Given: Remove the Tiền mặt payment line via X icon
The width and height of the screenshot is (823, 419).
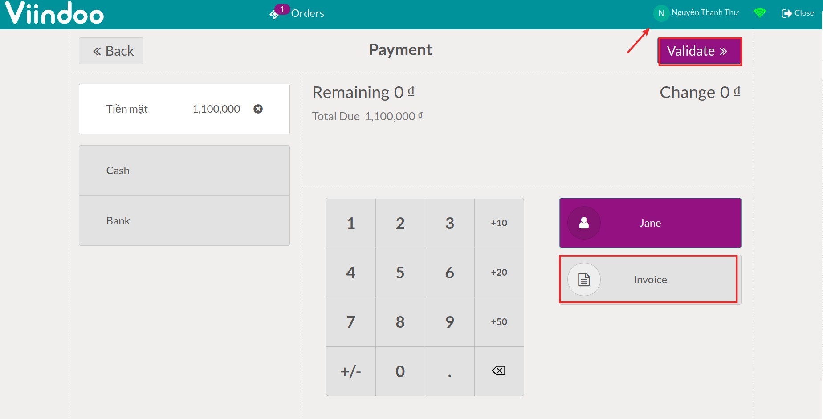Looking at the screenshot, I should [258, 109].
